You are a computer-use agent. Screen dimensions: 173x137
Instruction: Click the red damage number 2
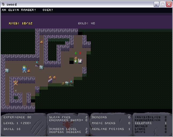pyautogui.click(x=80, y=53)
